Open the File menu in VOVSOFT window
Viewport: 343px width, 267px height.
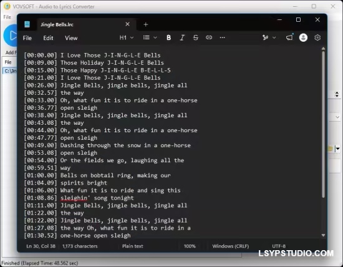click(7, 17)
